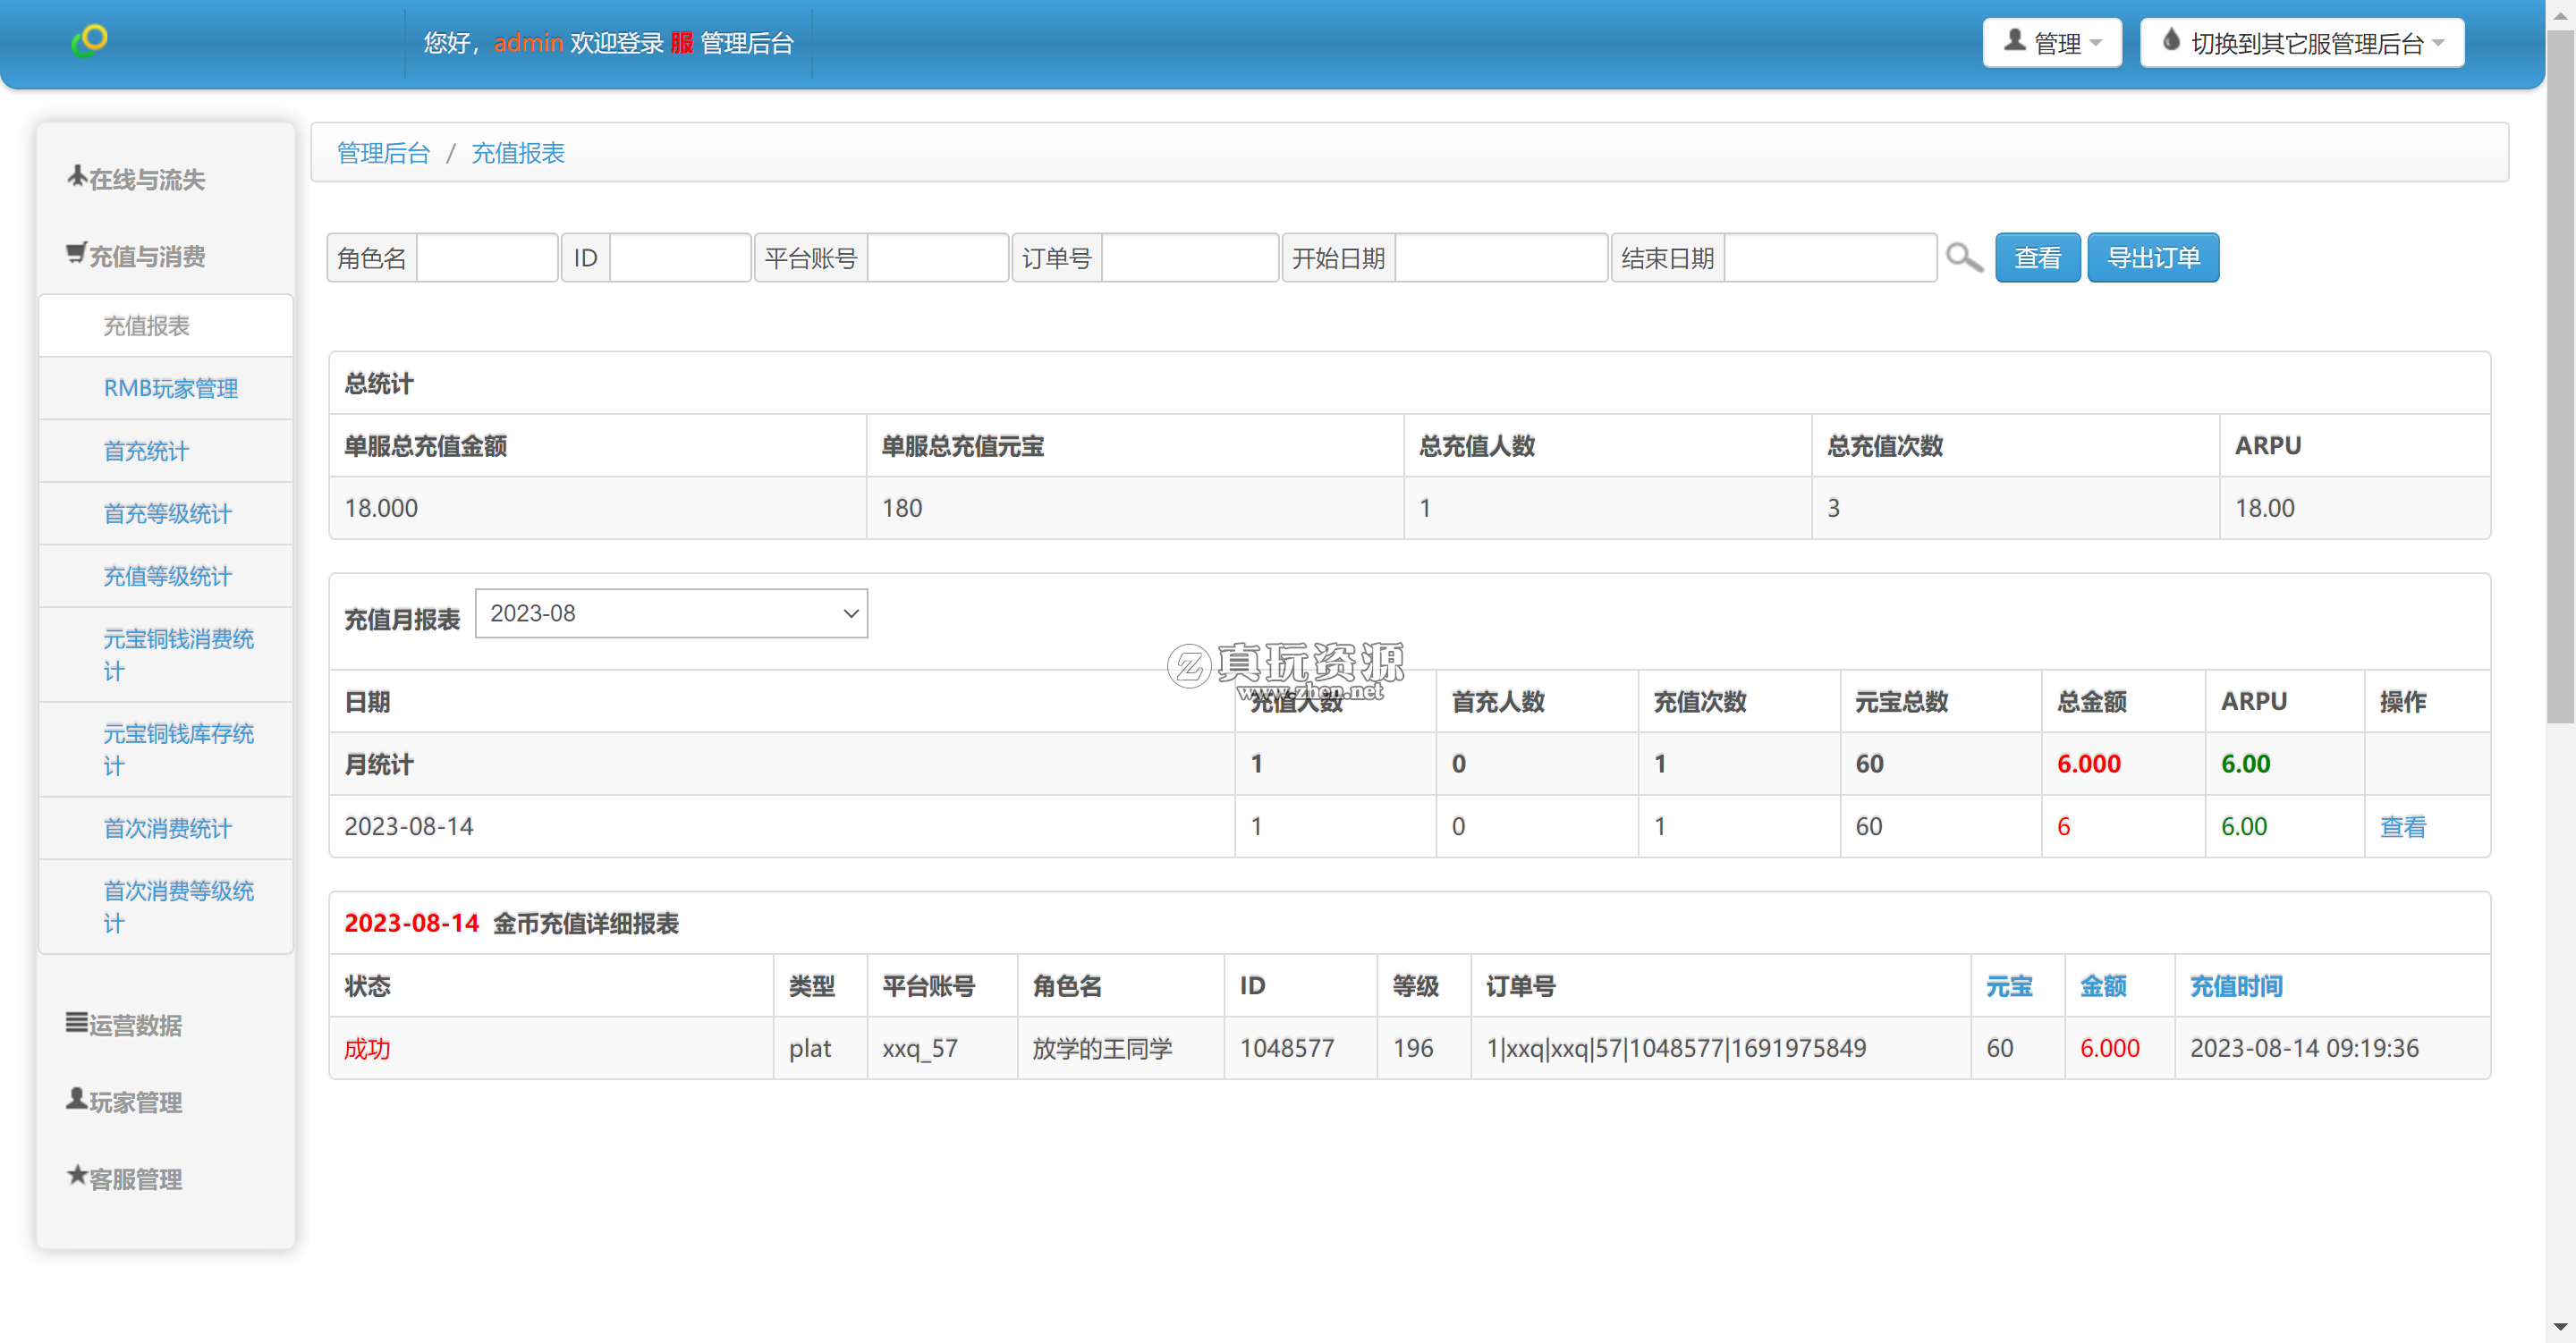
Task: Open RMB玩家管理 in the sidebar
Action: pyautogui.click(x=166, y=388)
